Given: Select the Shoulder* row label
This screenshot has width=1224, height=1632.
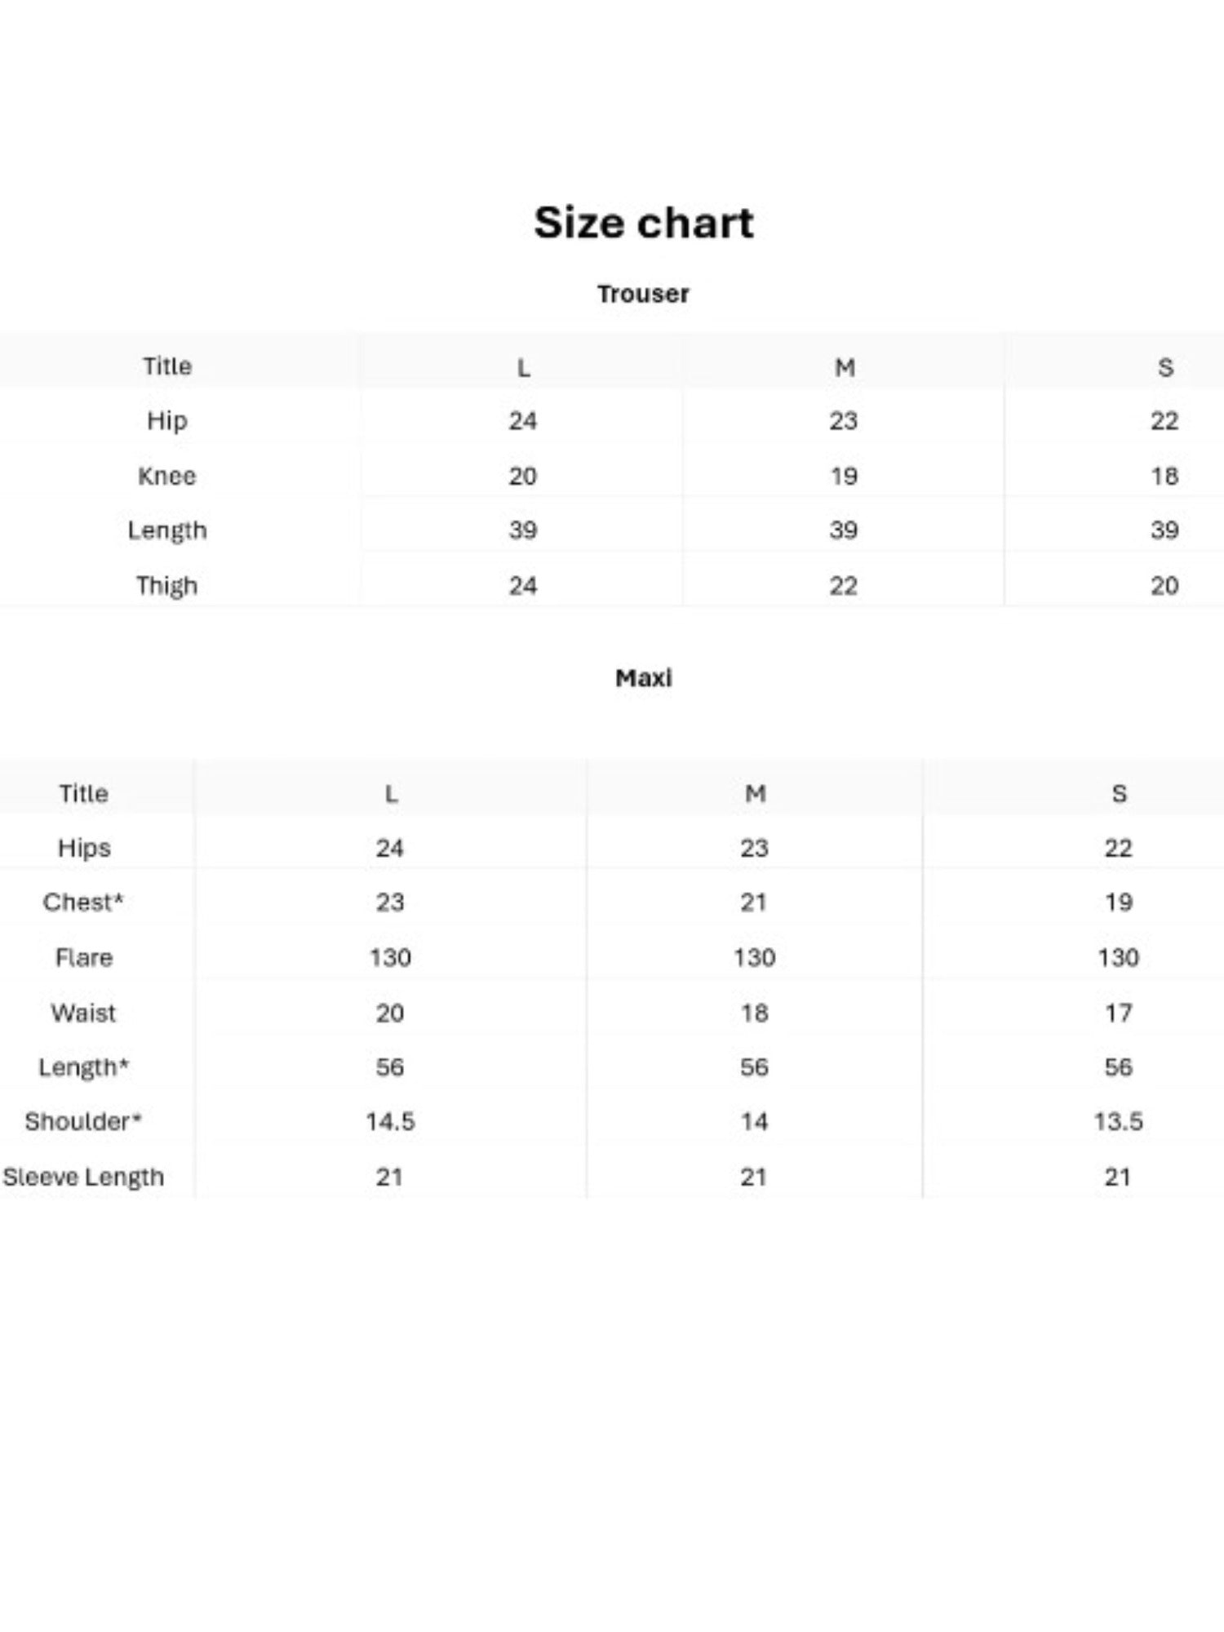Looking at the screenshot, I should point(83,1121).
